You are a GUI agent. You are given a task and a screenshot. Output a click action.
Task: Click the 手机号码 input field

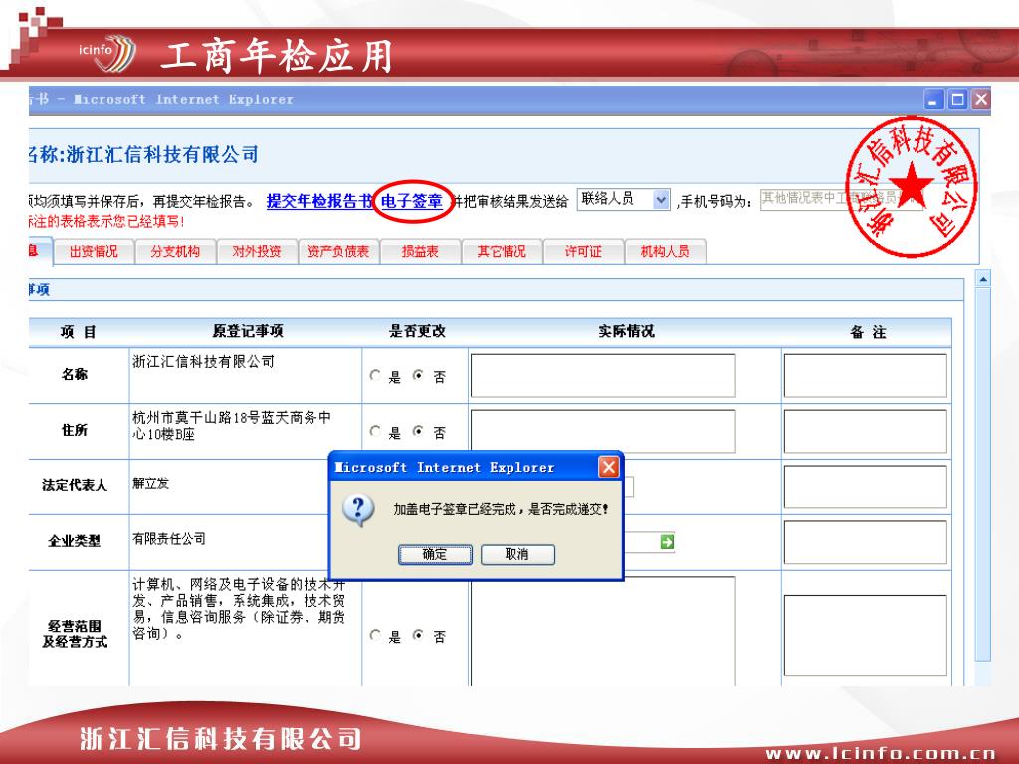(842, 199)
